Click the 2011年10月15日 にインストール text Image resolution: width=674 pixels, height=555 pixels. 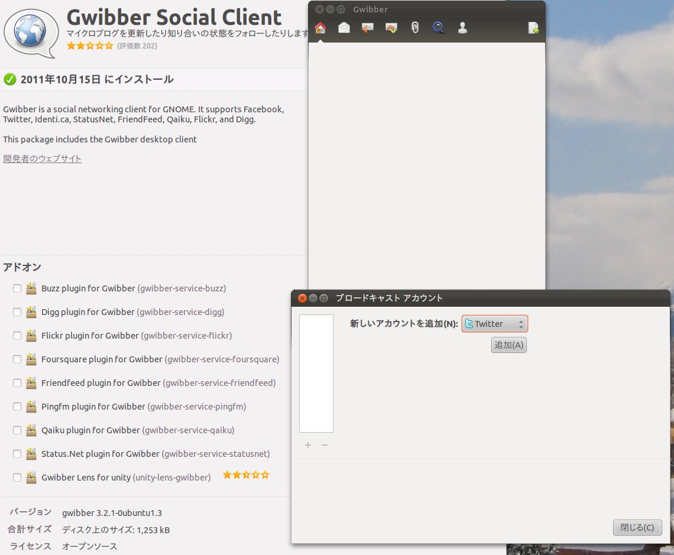coord(97,79)
